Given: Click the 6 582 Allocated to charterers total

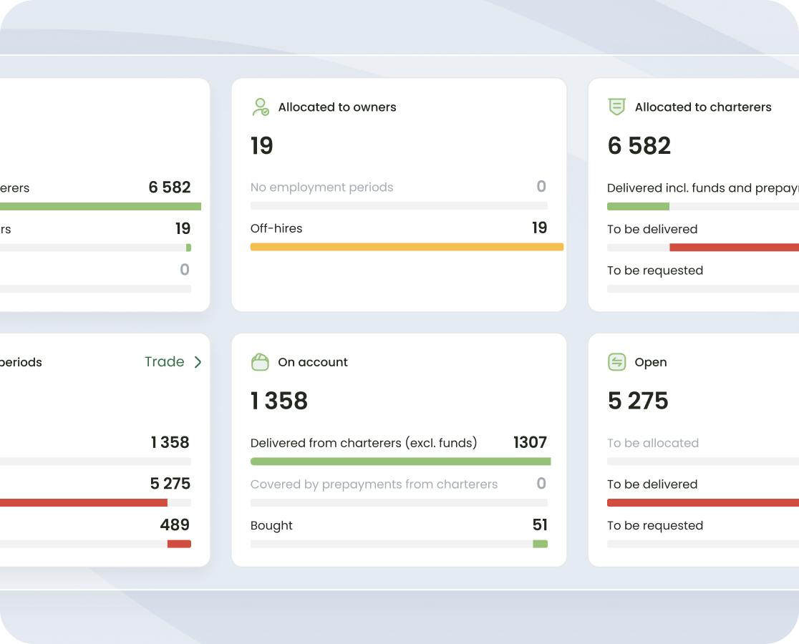Looking at the screenshot, I should pos(639,146).
